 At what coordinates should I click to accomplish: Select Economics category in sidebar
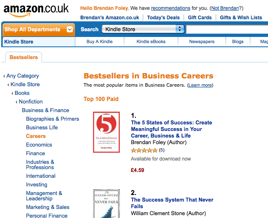(39, 145)
